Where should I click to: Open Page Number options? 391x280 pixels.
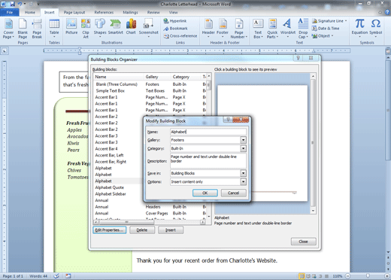coord(239,29)
